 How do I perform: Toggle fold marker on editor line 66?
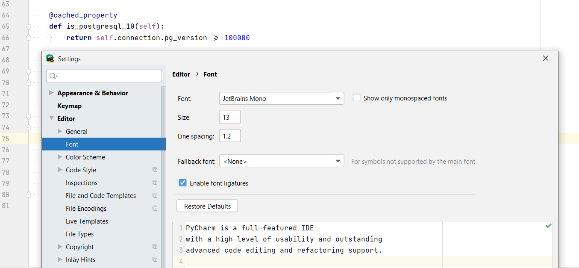[29, 38]
